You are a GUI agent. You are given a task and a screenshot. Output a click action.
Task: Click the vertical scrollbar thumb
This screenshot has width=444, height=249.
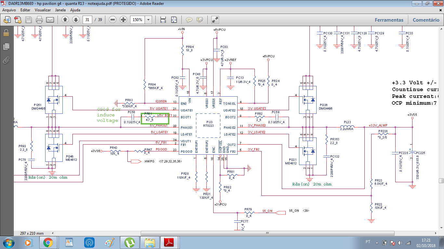point(441,181)
